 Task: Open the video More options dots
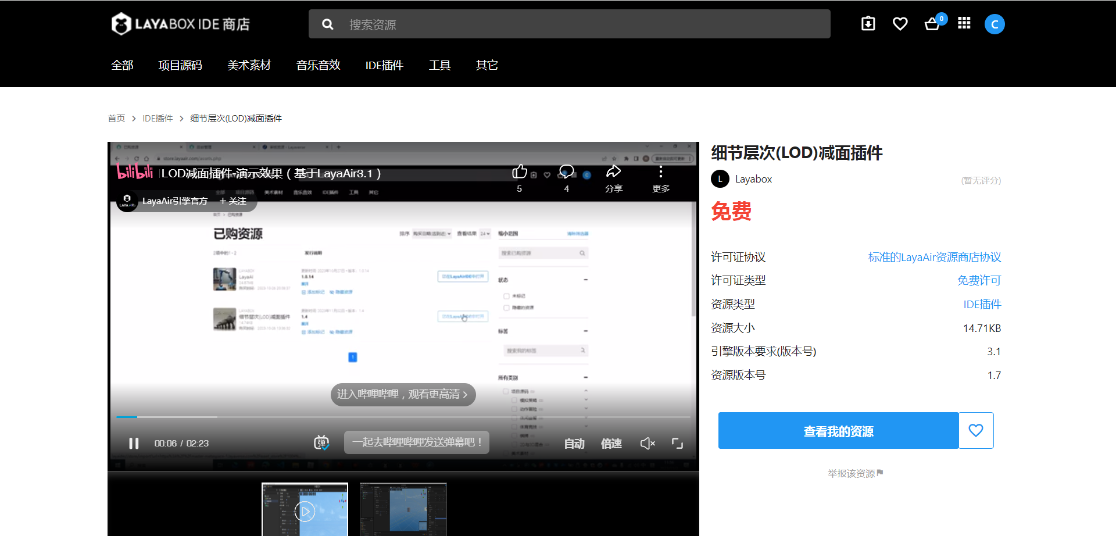click(660, 171)
